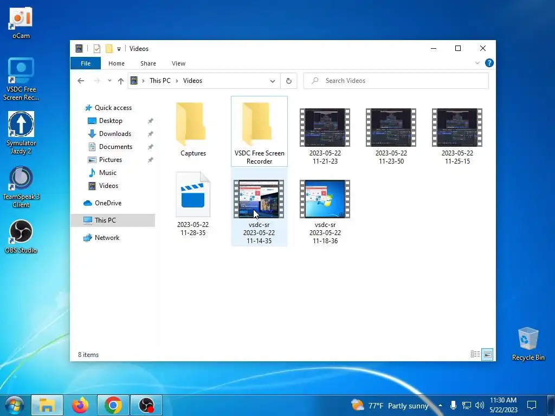Click Videos in the address breadcrumb
Viewport: 555px width, 416px height.
pos(192,81)
